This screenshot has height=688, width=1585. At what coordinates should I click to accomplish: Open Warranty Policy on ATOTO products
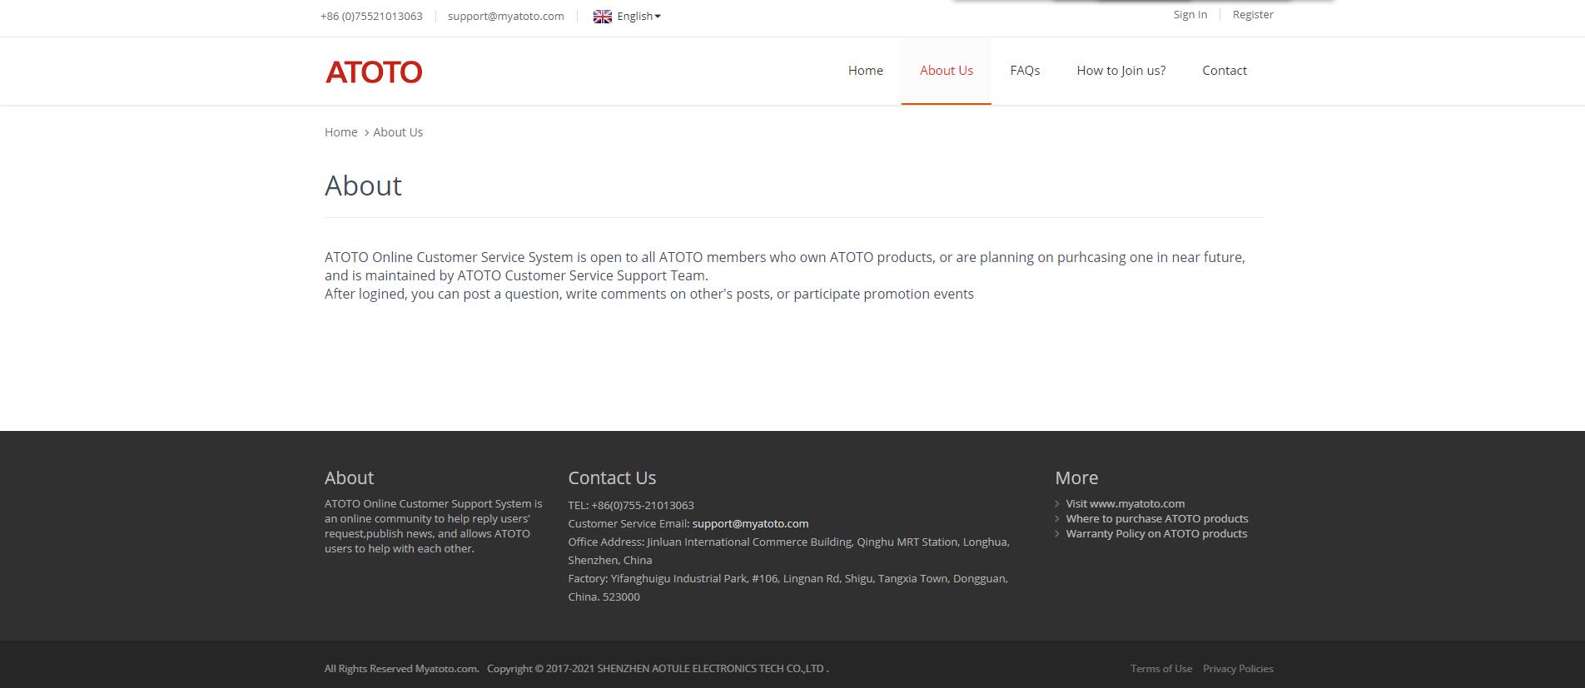pos(1156,533)
